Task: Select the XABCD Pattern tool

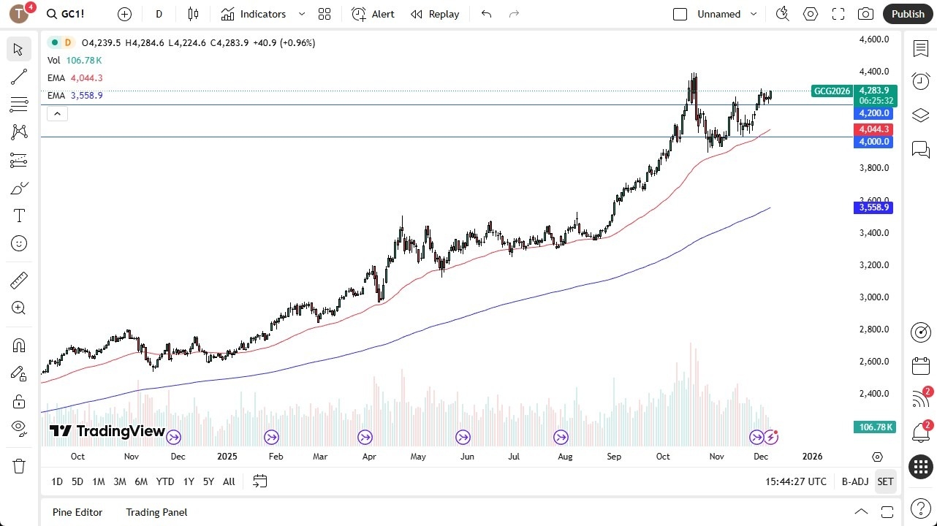Action: tap(19, 131)
